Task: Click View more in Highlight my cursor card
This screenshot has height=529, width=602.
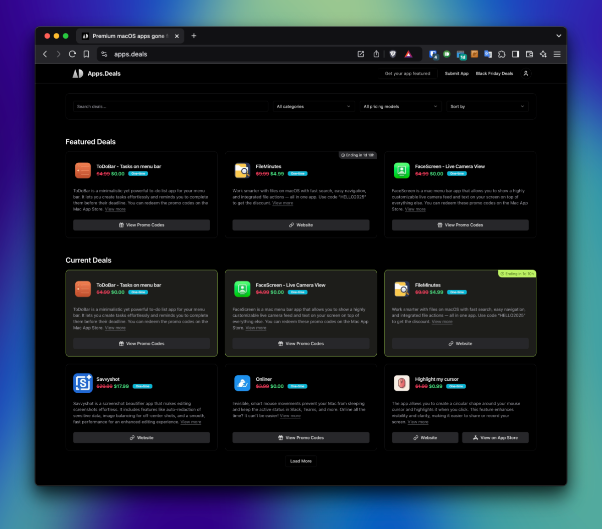Action: (x=418, y=422)
